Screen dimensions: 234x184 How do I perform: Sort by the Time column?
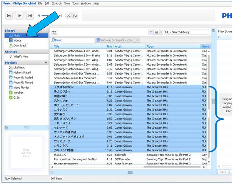point(108,46)
